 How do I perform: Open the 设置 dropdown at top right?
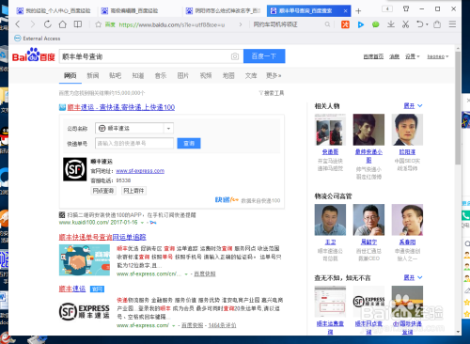point(413,56)
